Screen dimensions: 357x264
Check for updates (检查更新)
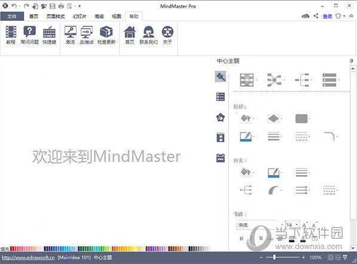click(x=106, y=35)
